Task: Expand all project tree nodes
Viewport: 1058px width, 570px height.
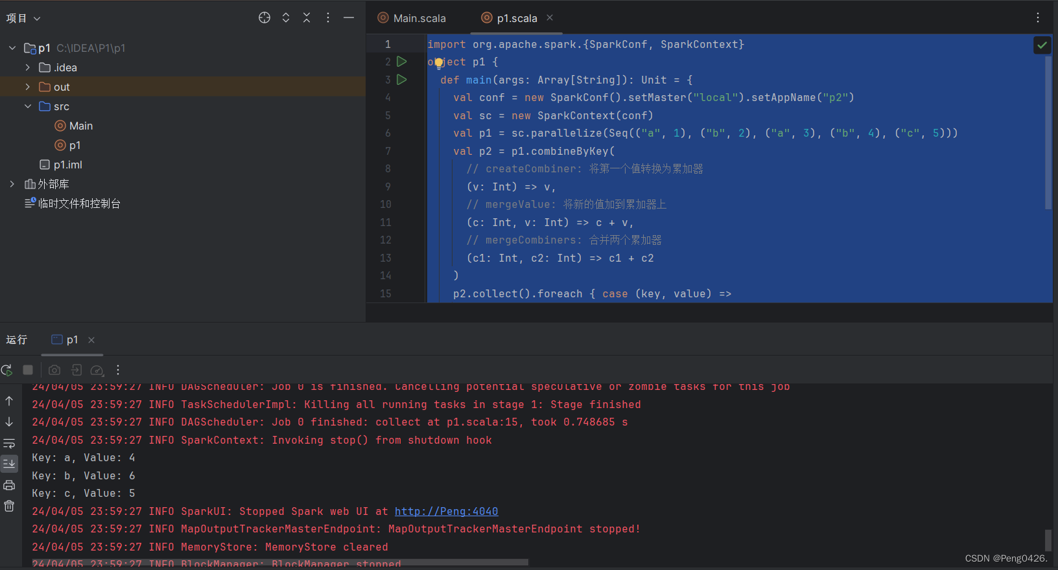Action: click(286, 18)
